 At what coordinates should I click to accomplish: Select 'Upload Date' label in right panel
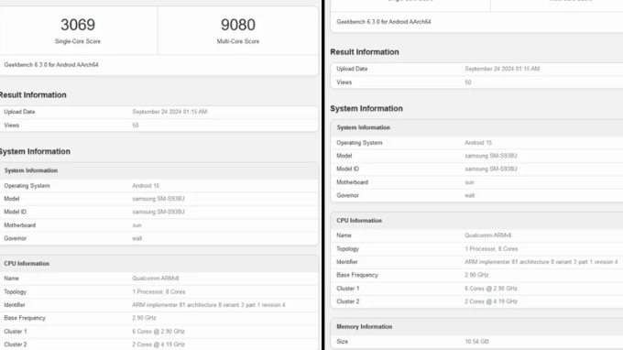tap(352, 69)
